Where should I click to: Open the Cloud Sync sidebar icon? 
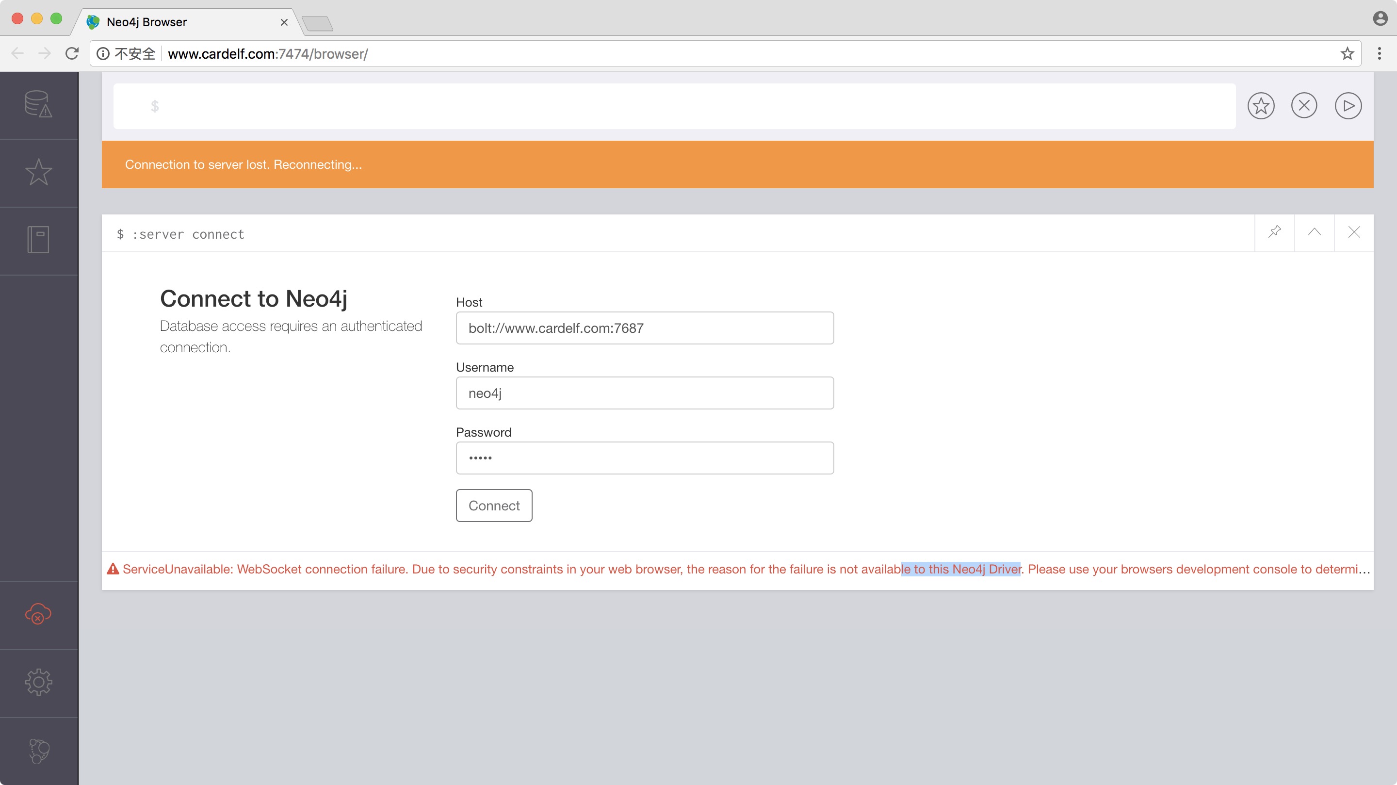38,614
